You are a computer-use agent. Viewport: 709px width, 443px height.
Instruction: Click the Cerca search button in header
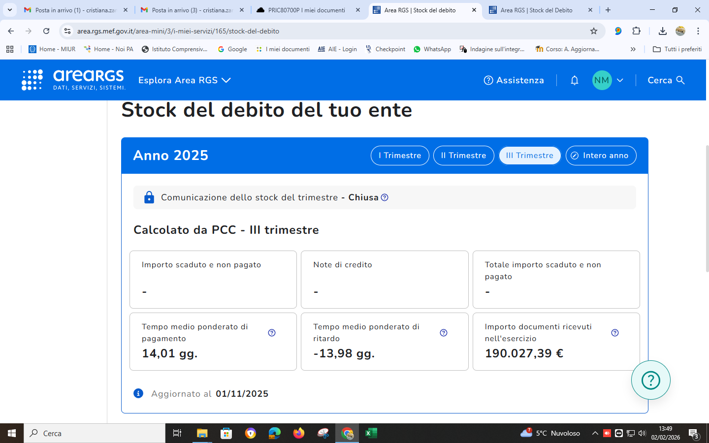pos(666,80)
